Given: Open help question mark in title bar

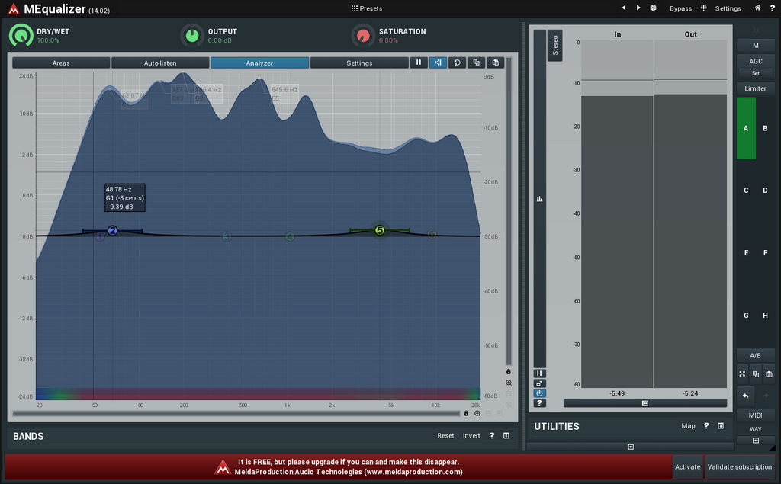Looking at the screenshot, I should tap(773, 8).
